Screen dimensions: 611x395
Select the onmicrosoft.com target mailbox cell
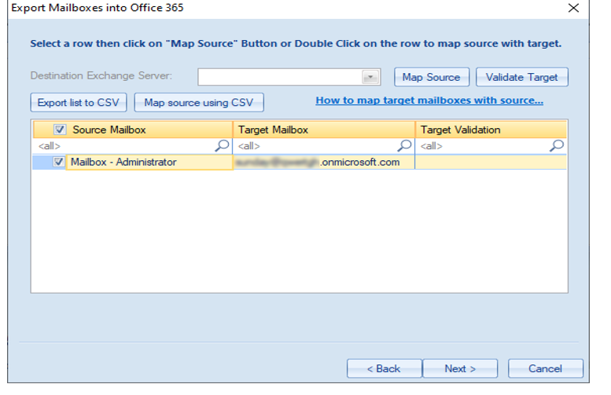click(x=324, y=162)
